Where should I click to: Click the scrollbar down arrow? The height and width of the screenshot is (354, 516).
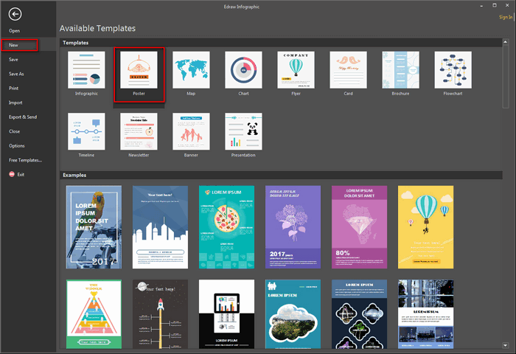[x=506, y=345]
